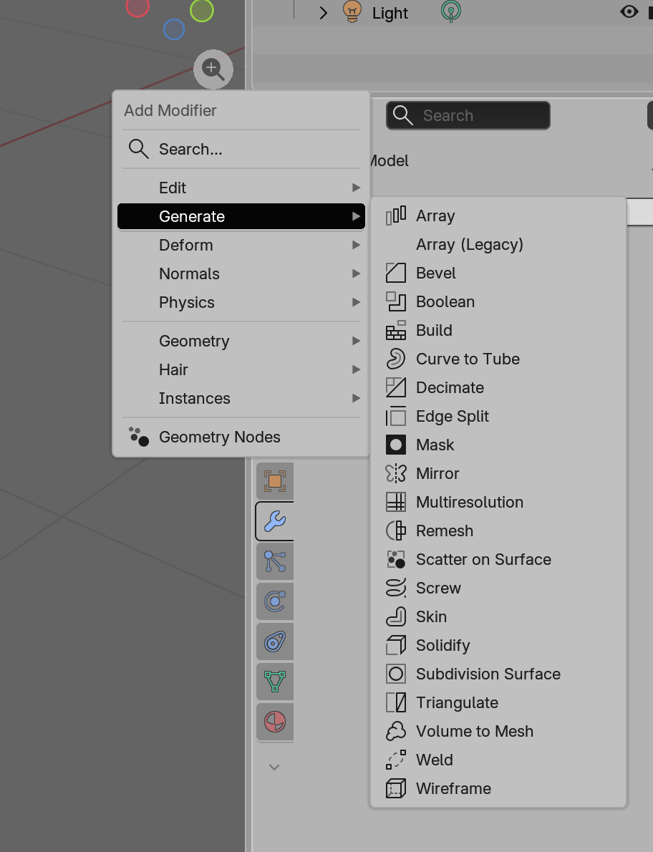Toggle the Light visibility eye icon
The width and height of the screenshot is (653, 852).
(x=629, y=12)
